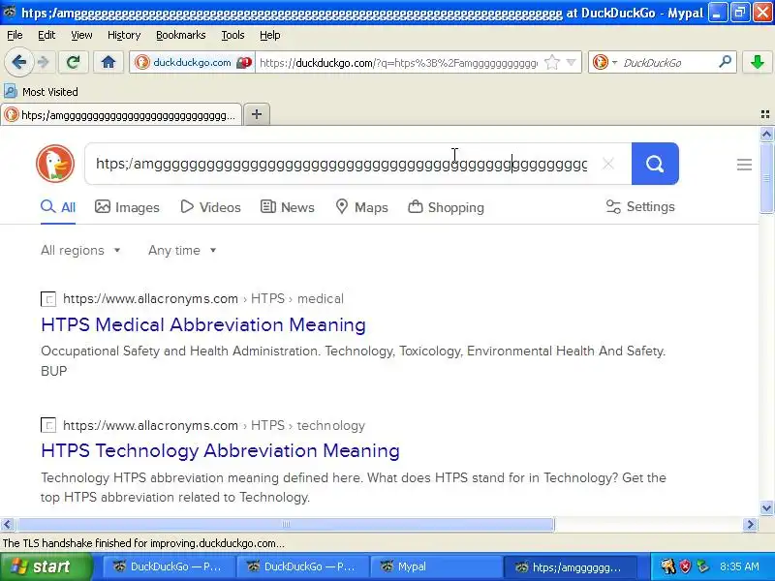Open the DuckDuckGo hamburger menu
Screen dimensions: 775x581
coord(744,164)
